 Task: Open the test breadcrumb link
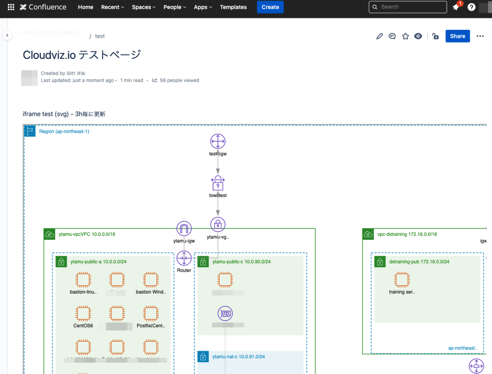point(100,36)
